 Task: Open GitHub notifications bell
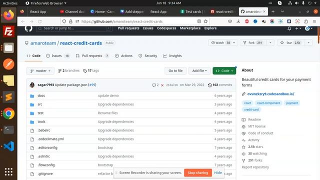click(x=289, y=28)
